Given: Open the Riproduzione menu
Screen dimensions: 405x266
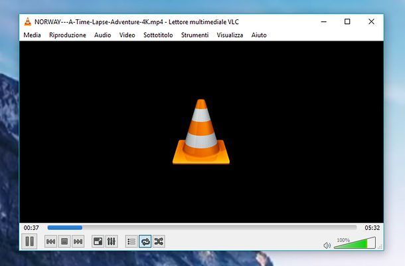Looking at the screenshot, I should click(x=67, y=35).
